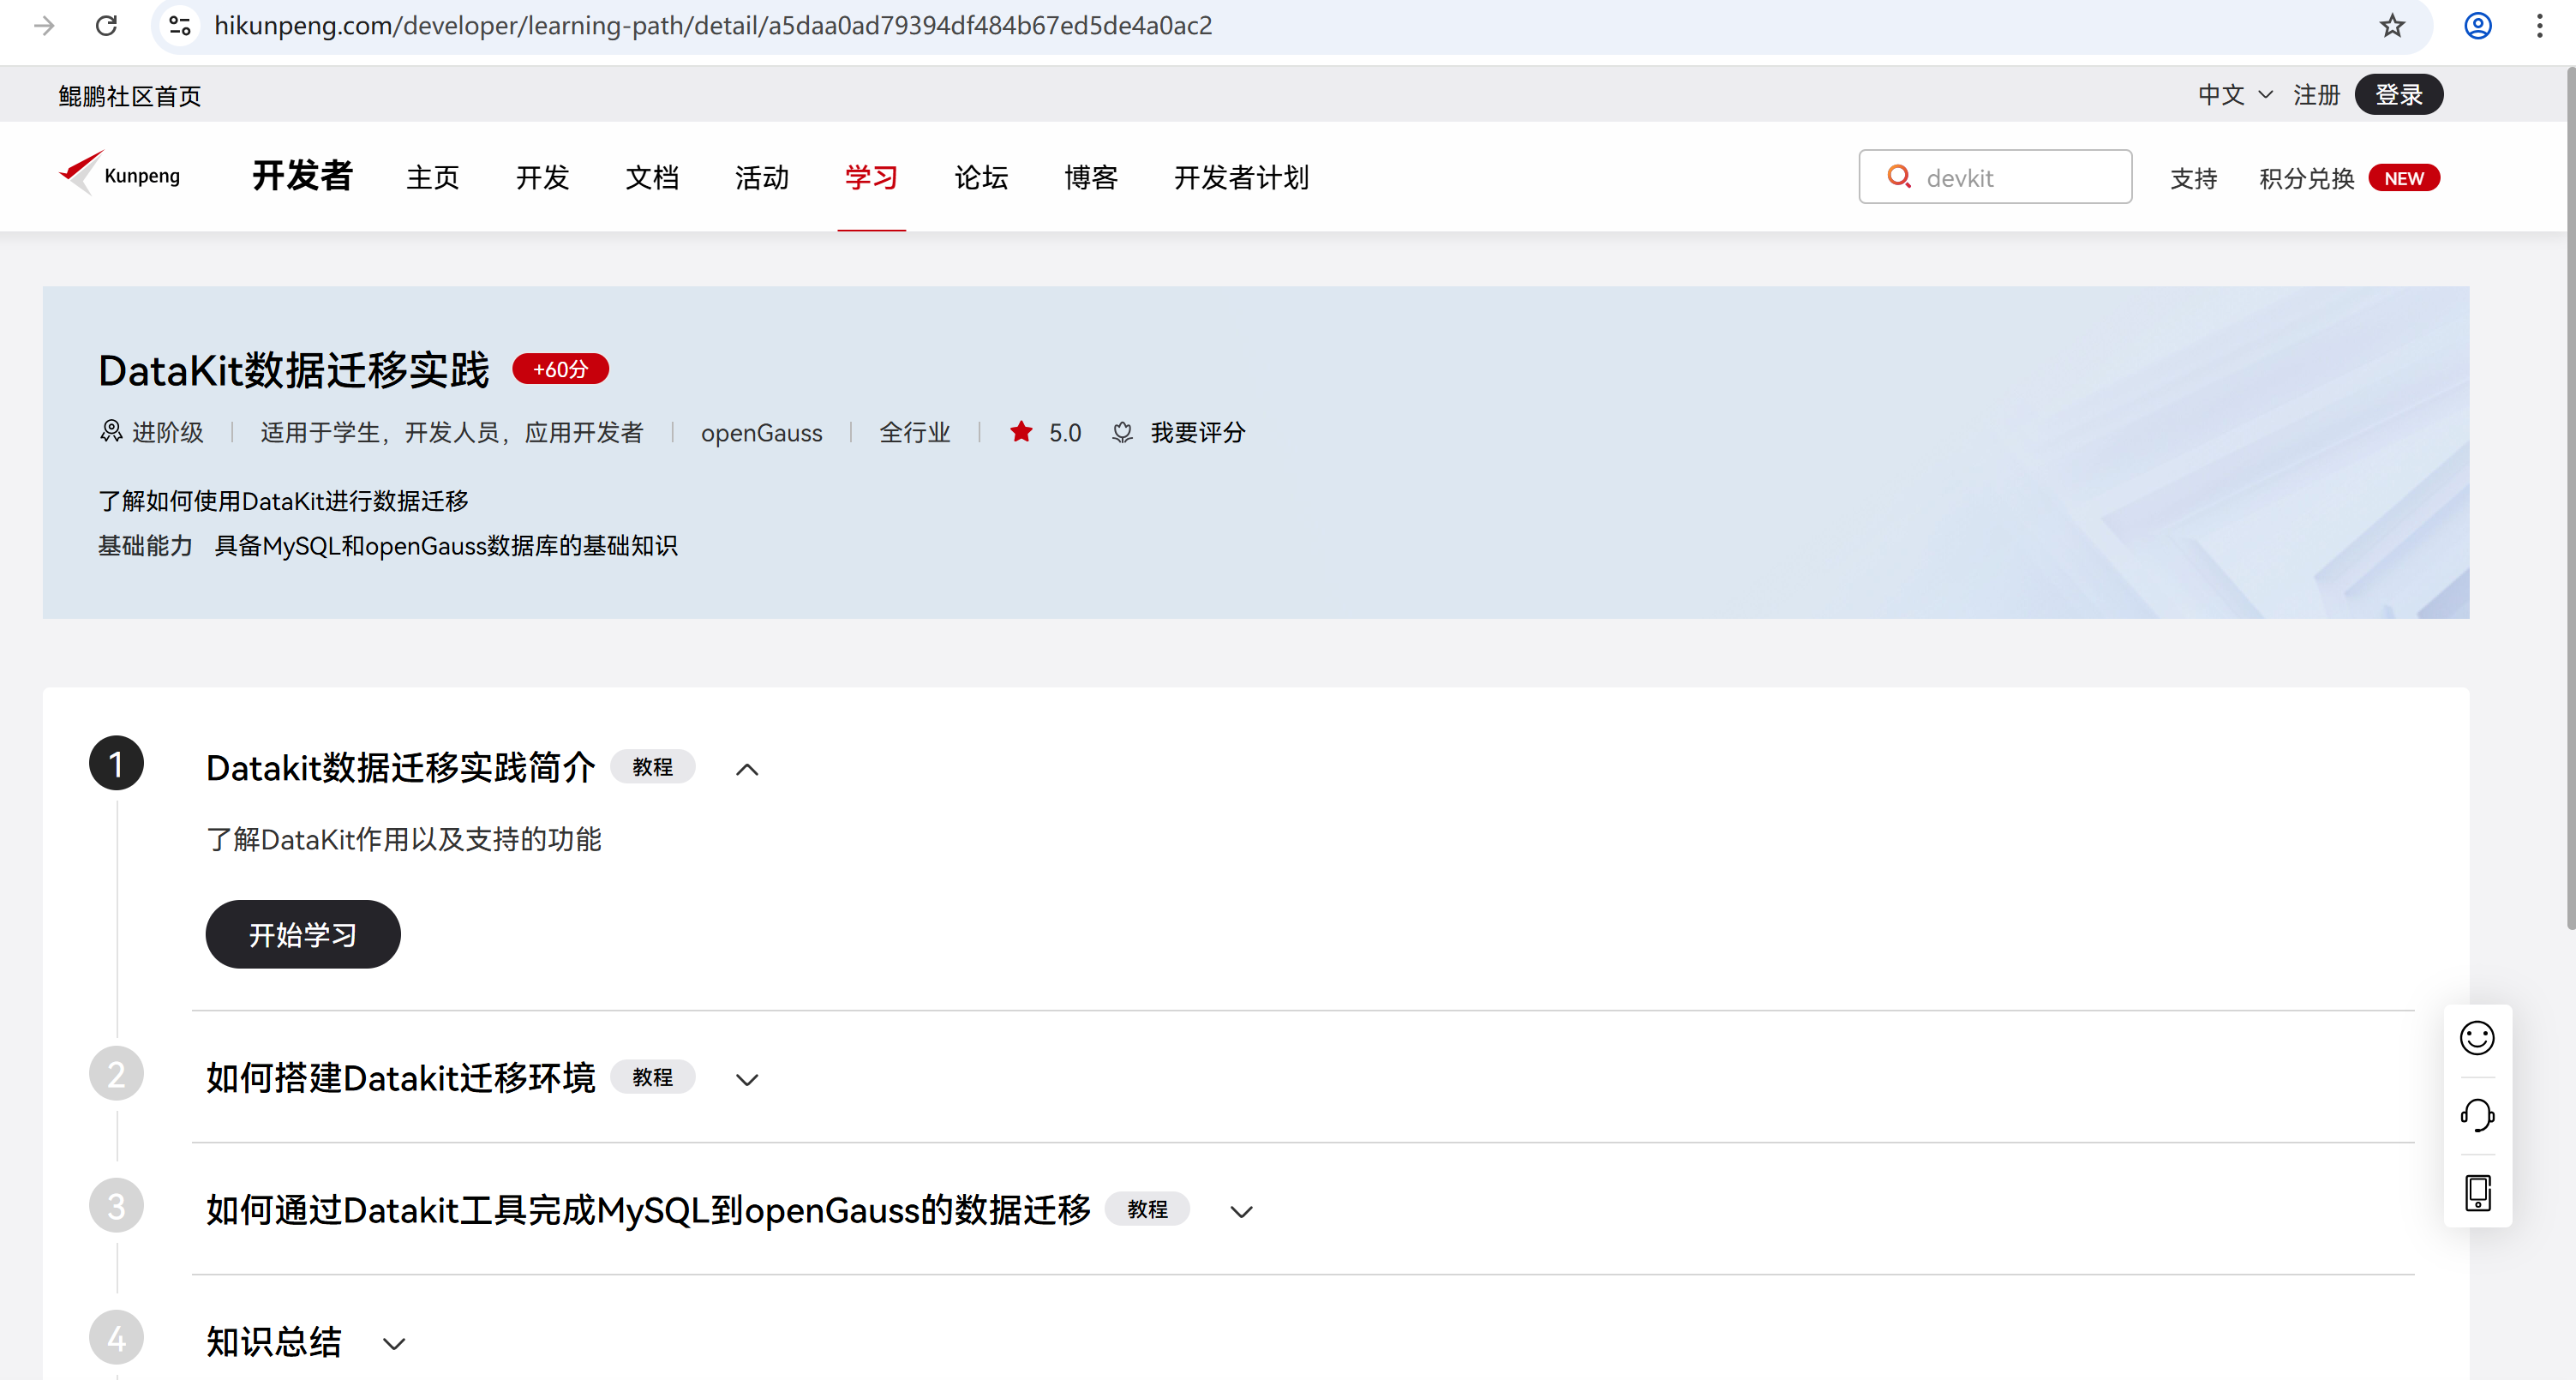The width and height of the screenshot is (2576, 1380).
Task: Open the 活动 nav menu
Action: (762, 177)
